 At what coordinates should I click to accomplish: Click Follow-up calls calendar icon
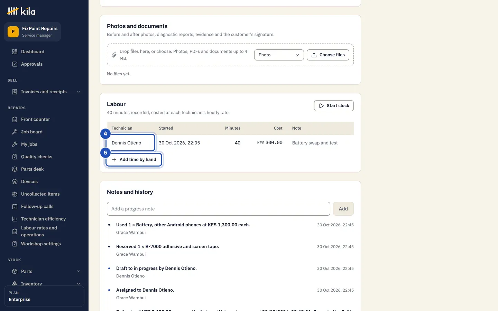click(x=15, y=206)
